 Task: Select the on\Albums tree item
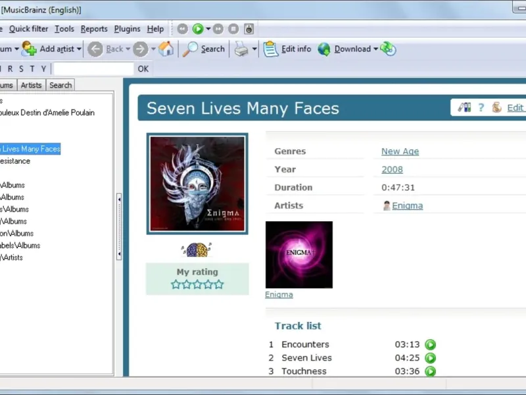(x=17, y=234)
